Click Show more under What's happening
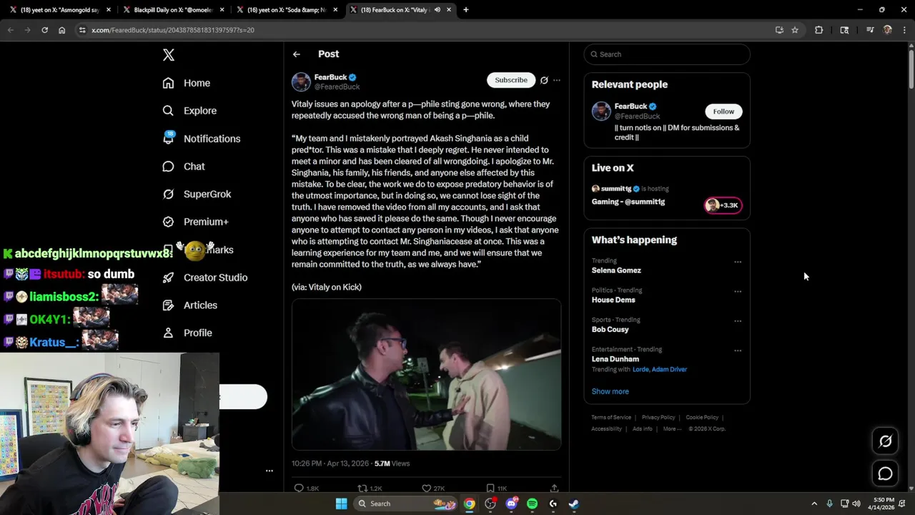Viewport: 915px width, 515px height. [x=610, y=391]
